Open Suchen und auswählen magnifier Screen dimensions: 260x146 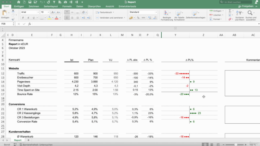[251, 15]
